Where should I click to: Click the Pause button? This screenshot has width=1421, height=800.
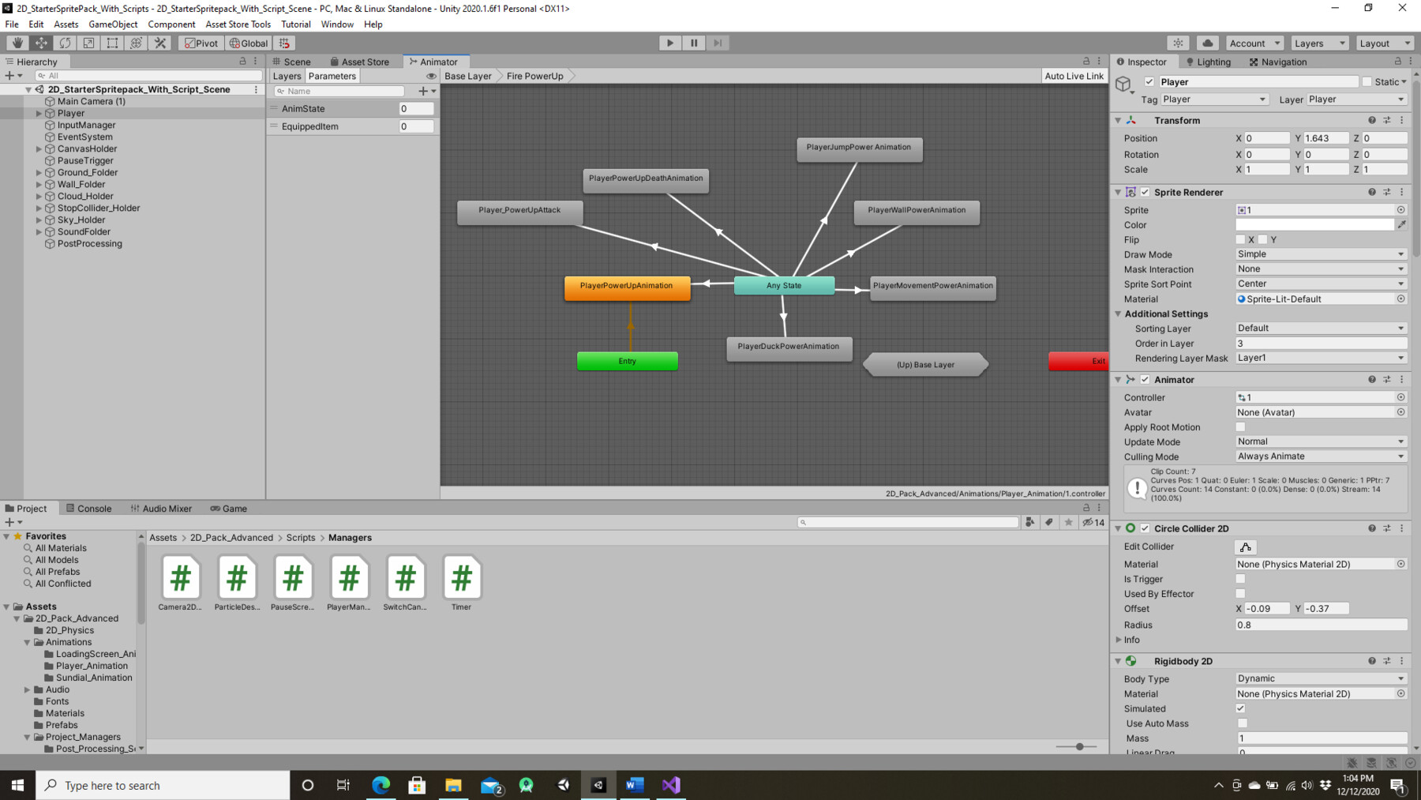[x=694, y=43]
